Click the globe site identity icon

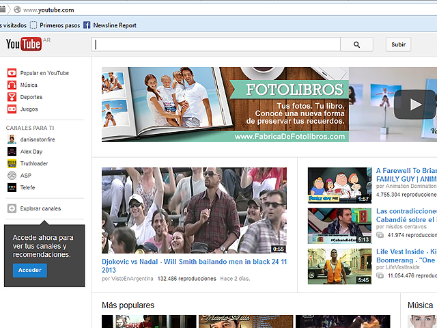point(17,10)
